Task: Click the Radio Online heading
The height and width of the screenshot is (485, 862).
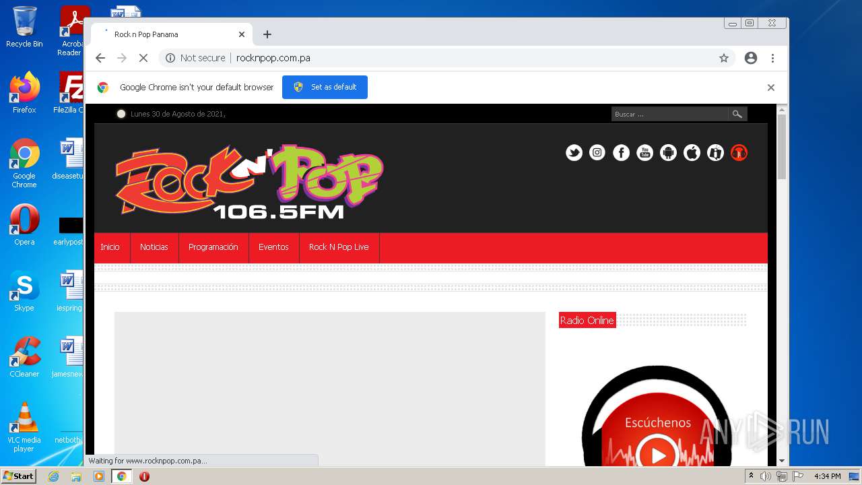Action: tap(587, 320)
